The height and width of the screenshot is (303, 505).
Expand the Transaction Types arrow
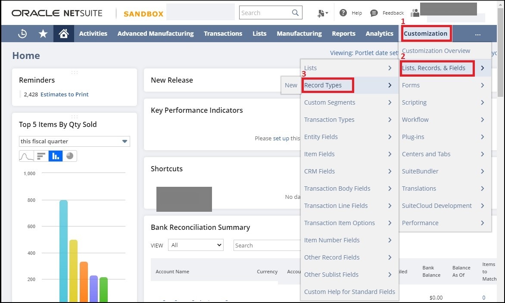[390, 120]
